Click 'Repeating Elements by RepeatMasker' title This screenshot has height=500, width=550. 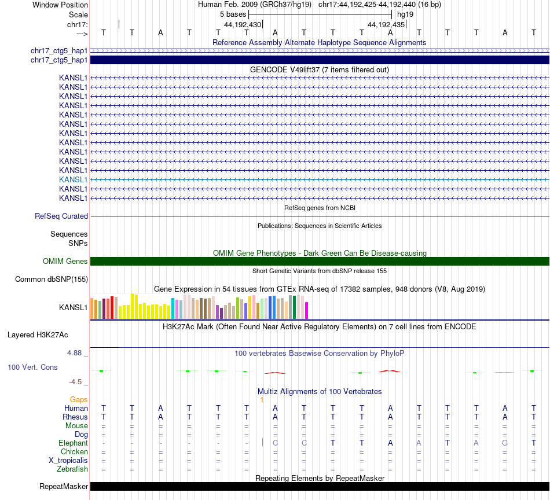click(320, 478)
